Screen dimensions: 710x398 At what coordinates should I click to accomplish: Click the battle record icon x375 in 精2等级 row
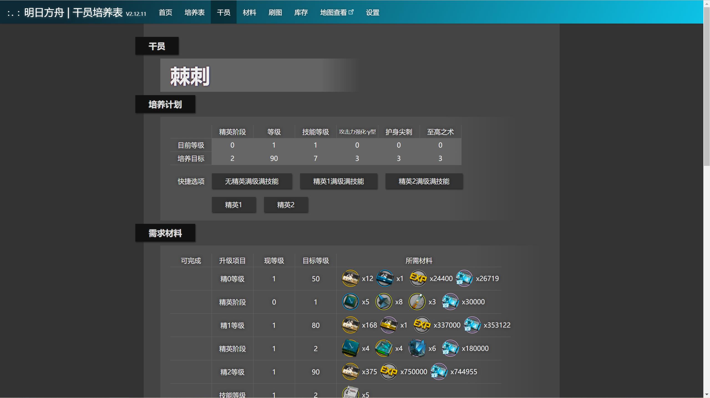(x=351, y=371)
